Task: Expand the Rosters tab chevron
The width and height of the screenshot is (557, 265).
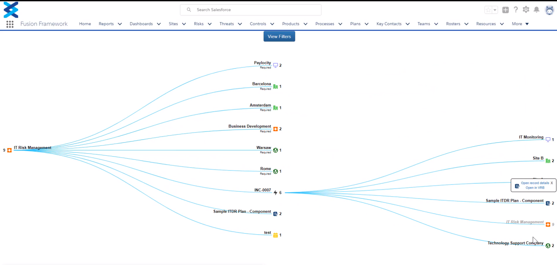Action: point(466,24)
